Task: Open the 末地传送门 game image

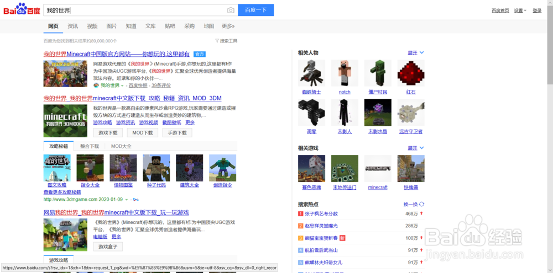Action: (345, 169)
